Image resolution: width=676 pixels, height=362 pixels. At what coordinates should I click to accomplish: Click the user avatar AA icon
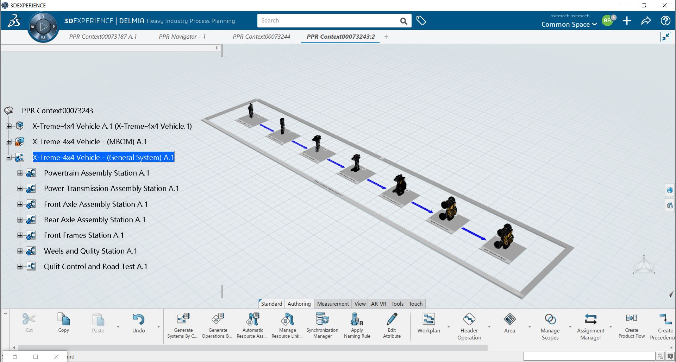(x=607, y=20)
